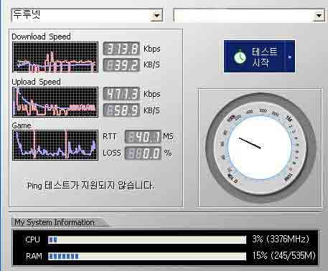
Task: Click the Game ping graph
Action: [x=55, y=145]
